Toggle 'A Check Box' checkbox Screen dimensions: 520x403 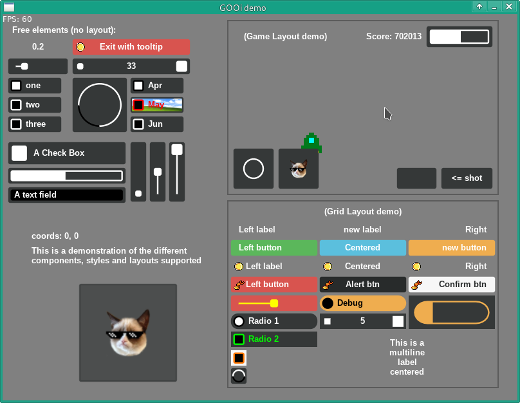point(67,153)
